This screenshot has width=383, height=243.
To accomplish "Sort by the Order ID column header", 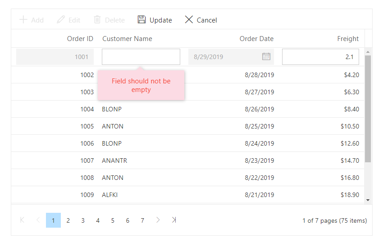I will 80,39.
